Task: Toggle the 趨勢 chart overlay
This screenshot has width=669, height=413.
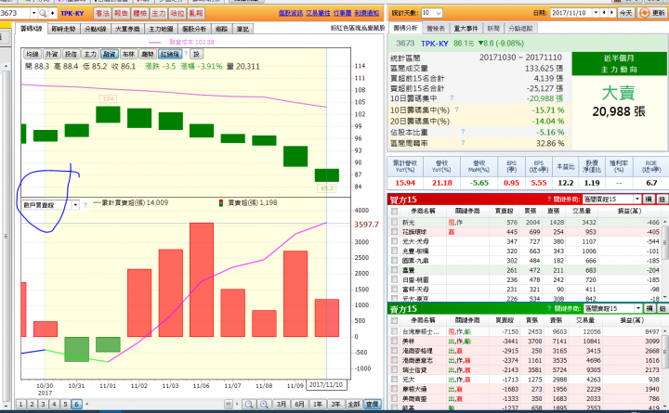Action: coord(148,54)
